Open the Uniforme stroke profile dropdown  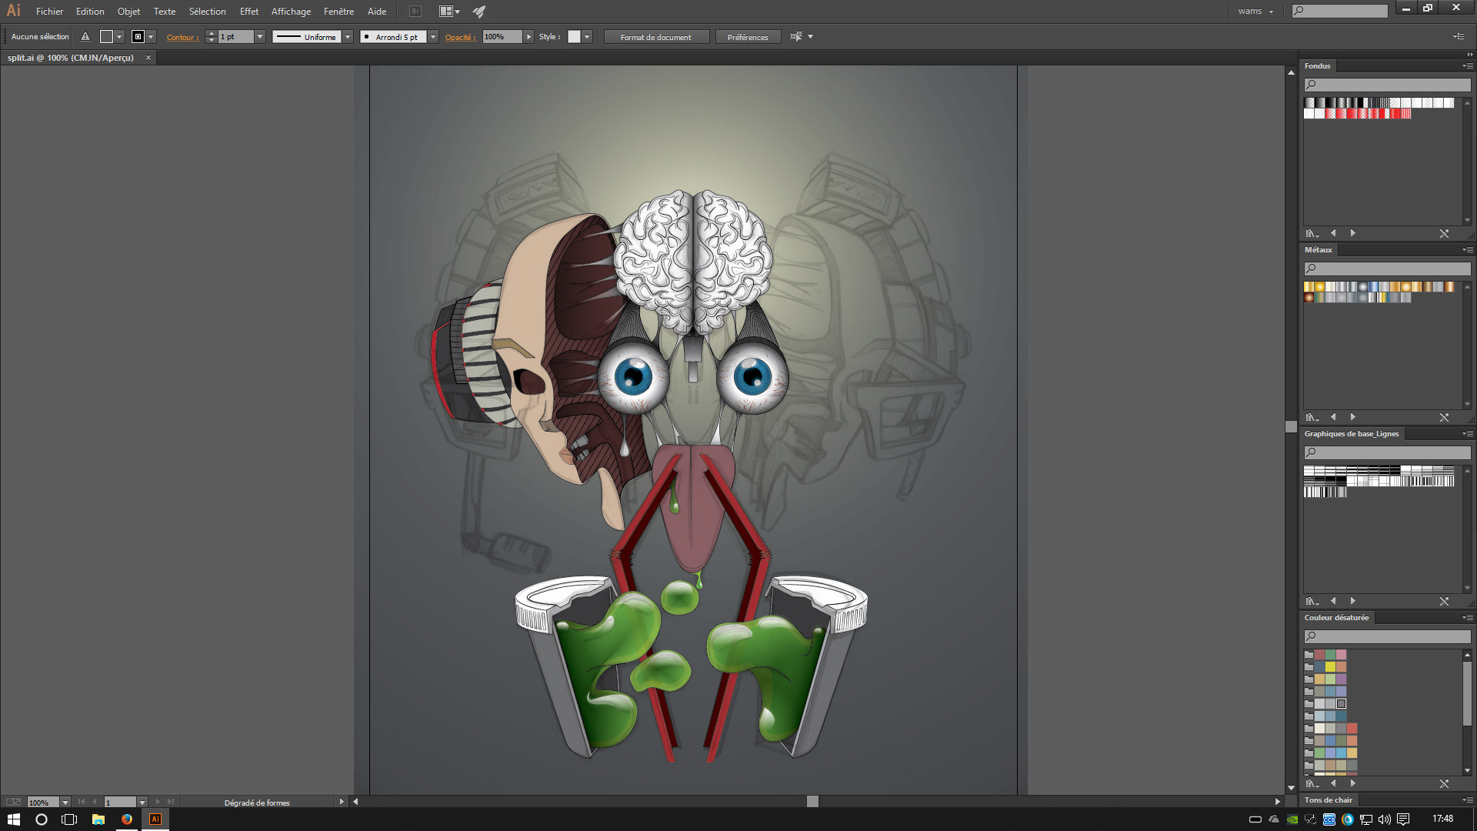point(348,37)
